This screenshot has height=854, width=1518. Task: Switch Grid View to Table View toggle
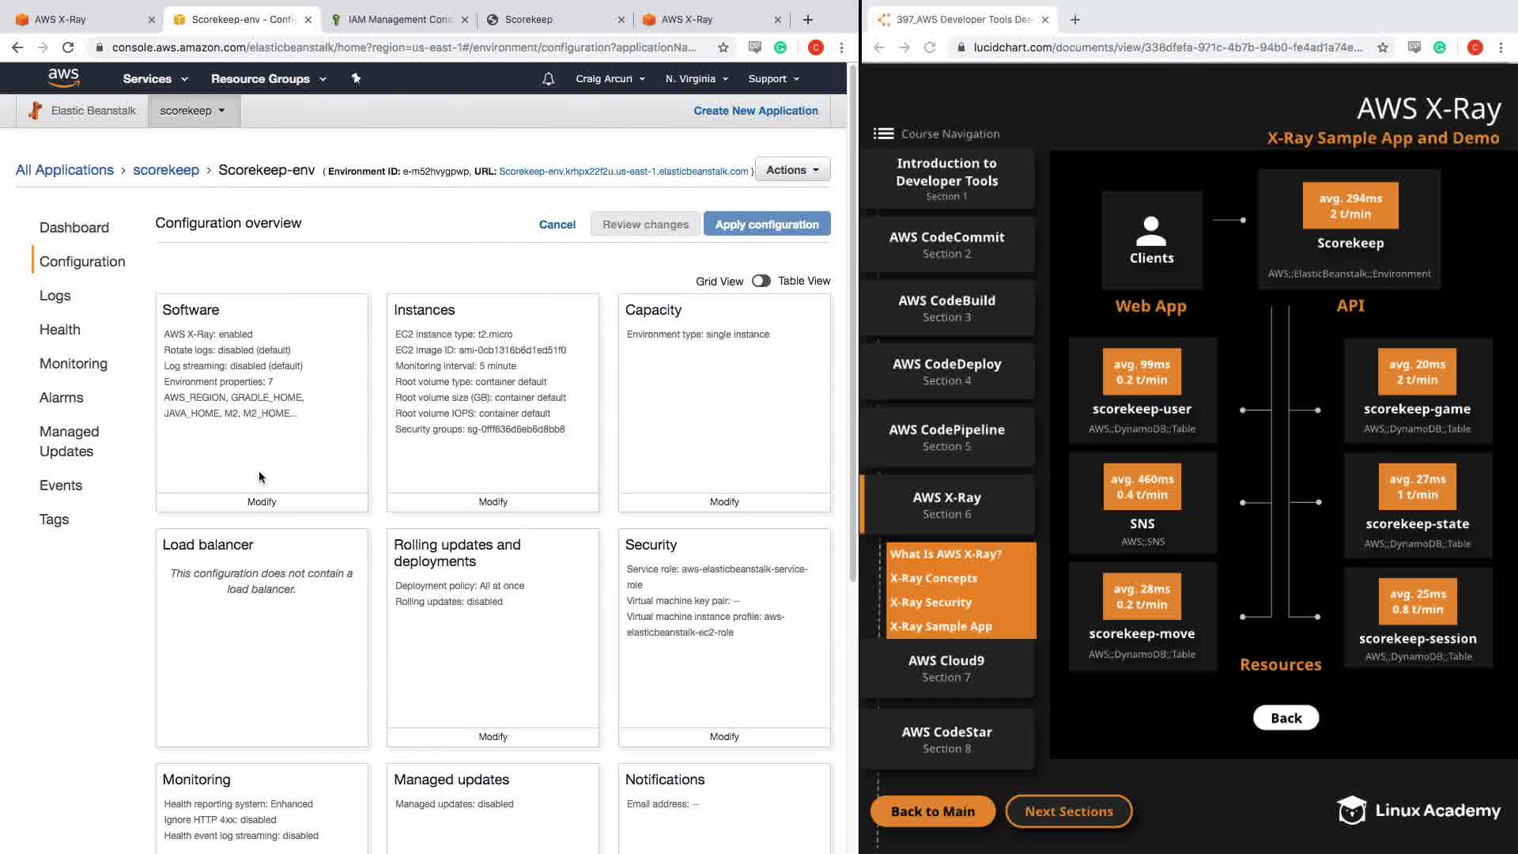[761, 281]
